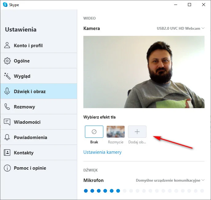Click the Wygląd magic wand icon
This screenshot has height=200, width=211.
[7, 76]
